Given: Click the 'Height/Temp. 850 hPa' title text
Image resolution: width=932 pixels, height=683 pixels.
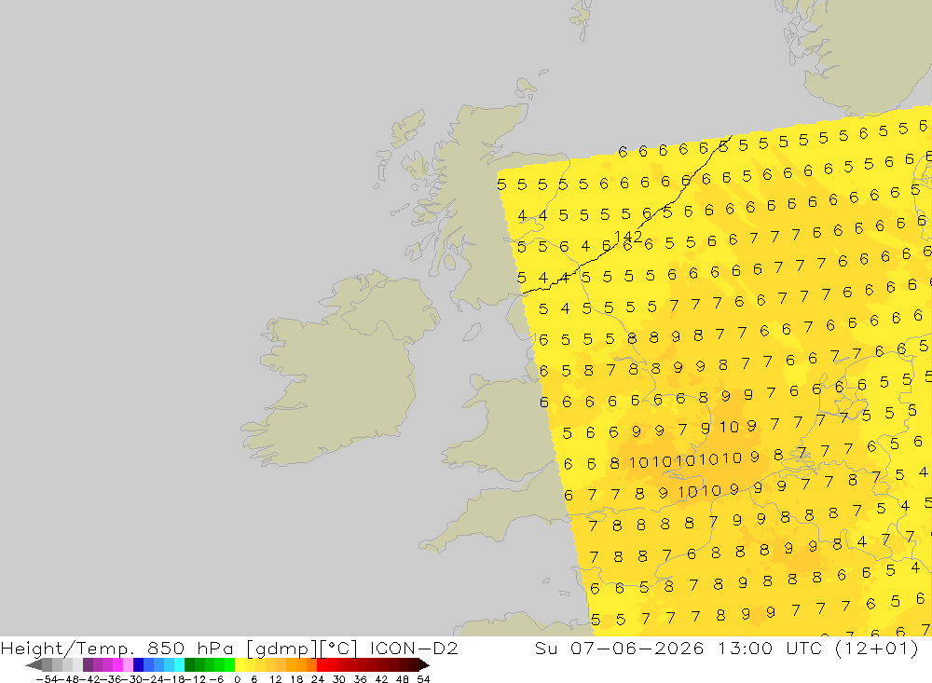Looking at the screenshot, I should tap(116, 649).
